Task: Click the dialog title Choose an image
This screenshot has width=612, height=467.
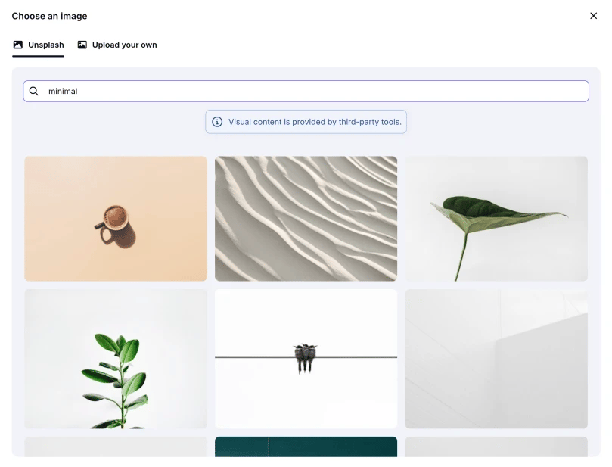Action: coord(49,15)
